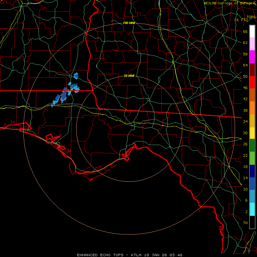Click the navy 22 kft legend swatch
This screenshot has height=257, width=257.
[252, 171]
